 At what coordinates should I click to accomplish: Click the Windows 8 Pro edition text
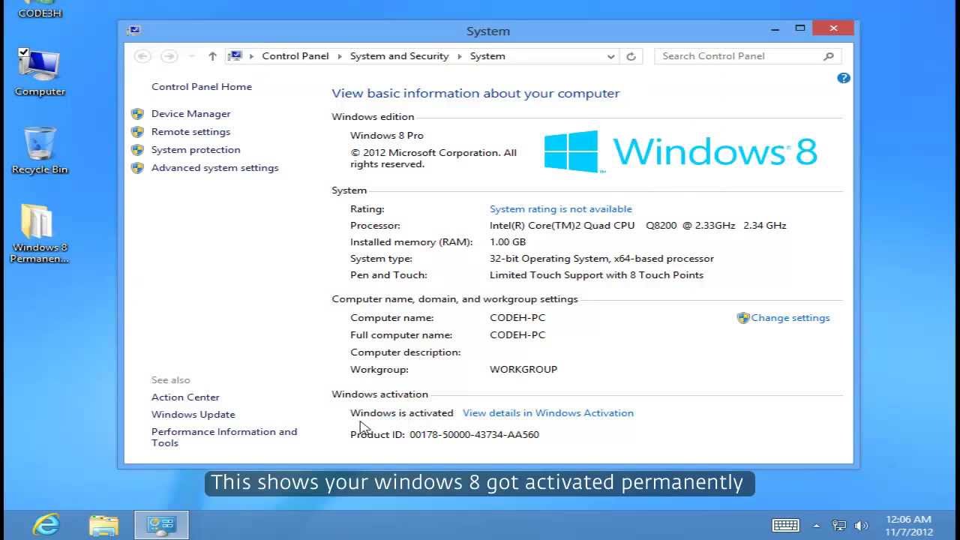click(387, 136)
